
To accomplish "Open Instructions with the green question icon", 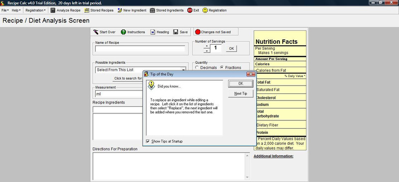I will (123, 32).
